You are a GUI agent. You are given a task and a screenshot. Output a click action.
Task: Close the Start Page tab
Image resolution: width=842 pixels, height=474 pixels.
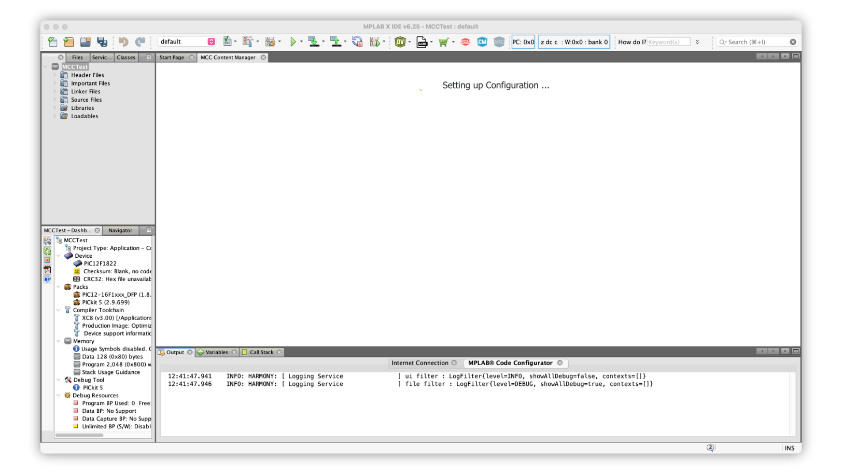(x=191, y=58)
